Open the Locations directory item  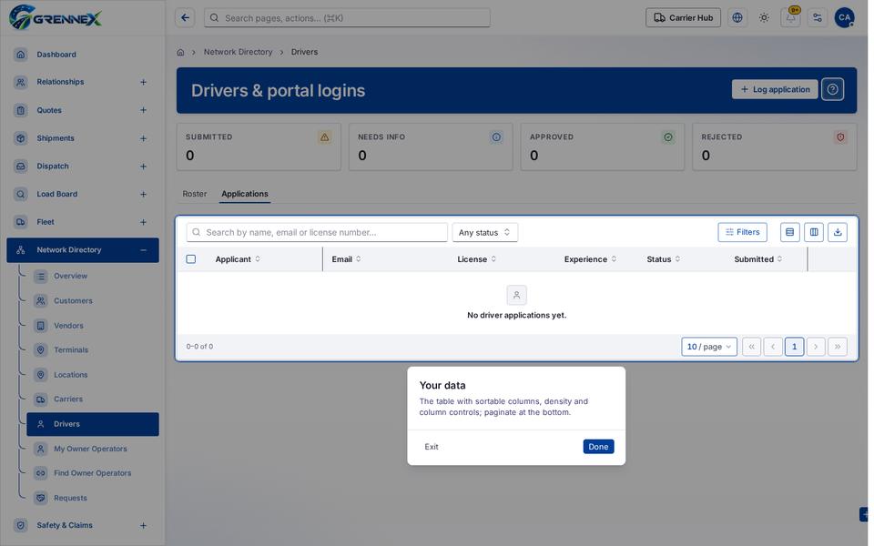[x=71, y=375]
